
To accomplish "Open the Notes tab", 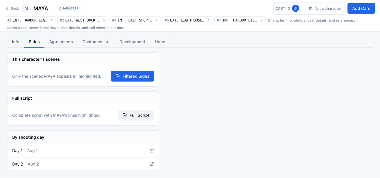I will point(163,42).
